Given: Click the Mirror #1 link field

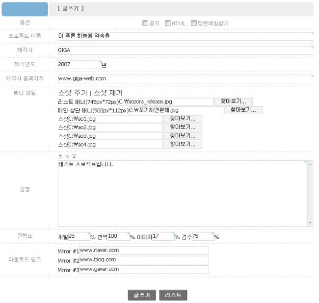Looking at the screenshot, I should (144, 251).
